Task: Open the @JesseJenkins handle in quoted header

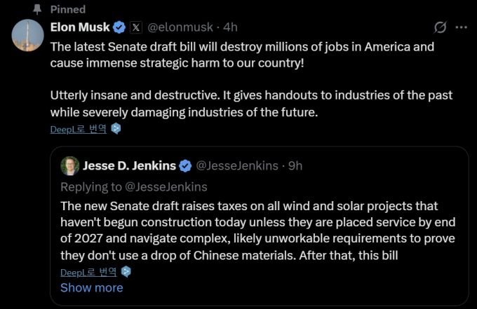Action: pos(236,166)
